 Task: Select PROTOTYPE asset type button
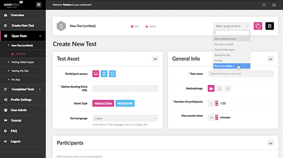point(125,103)
